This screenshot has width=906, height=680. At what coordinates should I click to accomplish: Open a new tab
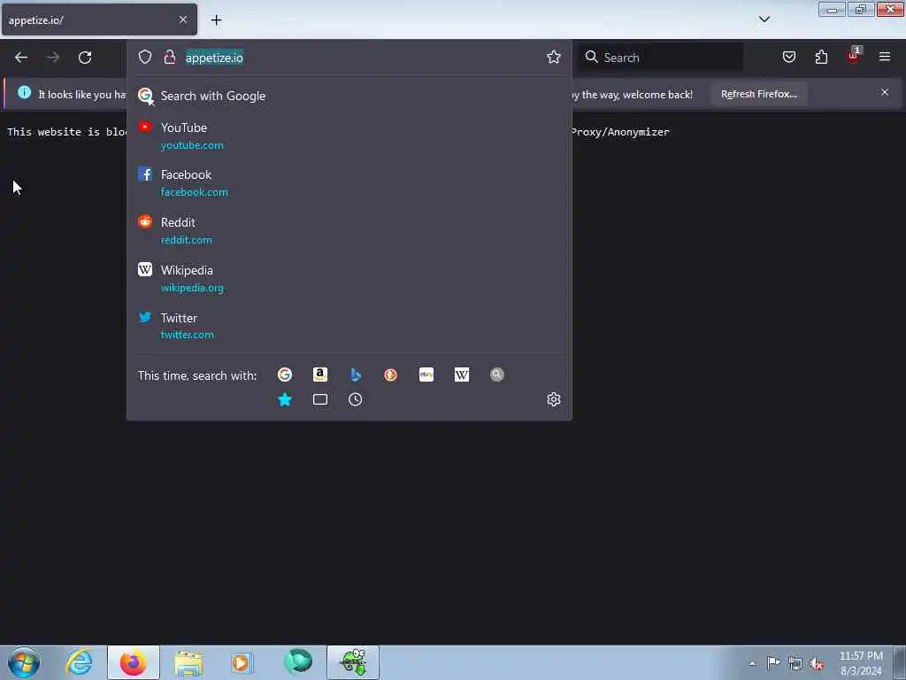pos(216,20)
